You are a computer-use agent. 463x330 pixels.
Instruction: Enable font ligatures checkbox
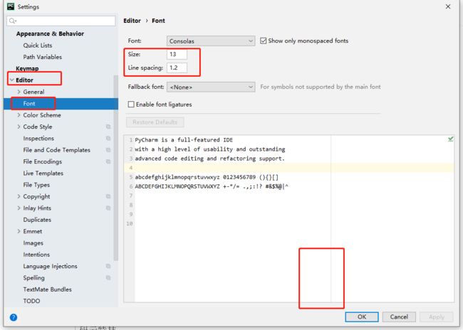pyautogui.click(x=131, y=105)
